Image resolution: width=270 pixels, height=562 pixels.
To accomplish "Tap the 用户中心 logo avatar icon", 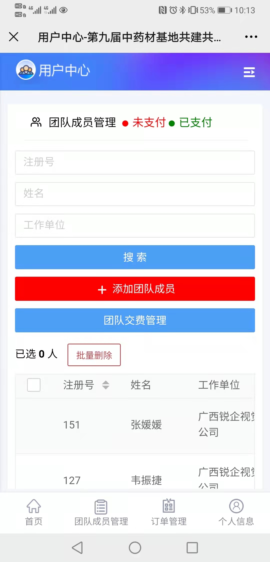I will [26, 70].
